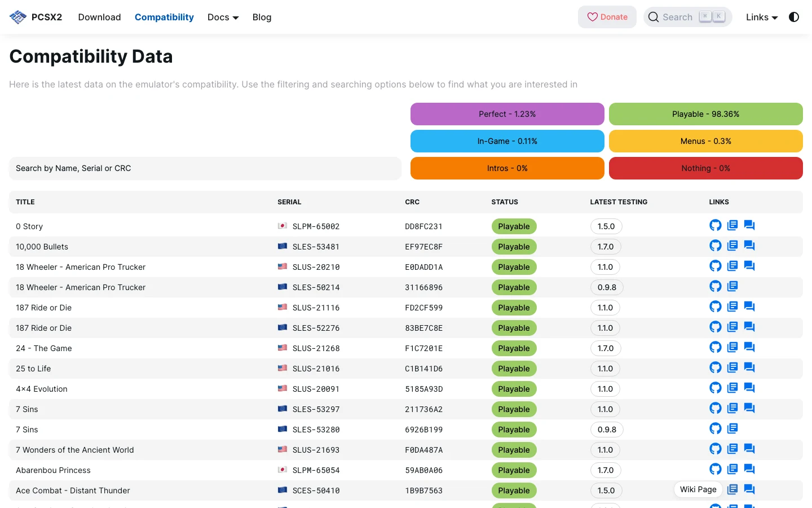Toggle the Playable - 98.36% filter

tap(706, 114)
